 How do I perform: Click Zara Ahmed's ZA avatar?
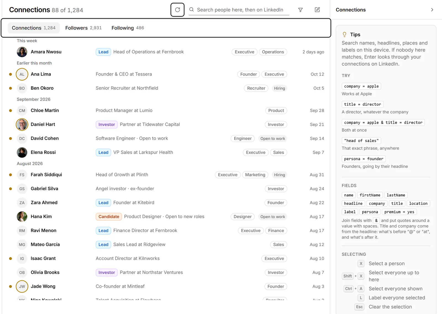coord(22,203)
